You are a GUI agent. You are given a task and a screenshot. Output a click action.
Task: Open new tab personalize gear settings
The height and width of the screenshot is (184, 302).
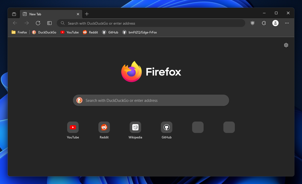[286, 45]
